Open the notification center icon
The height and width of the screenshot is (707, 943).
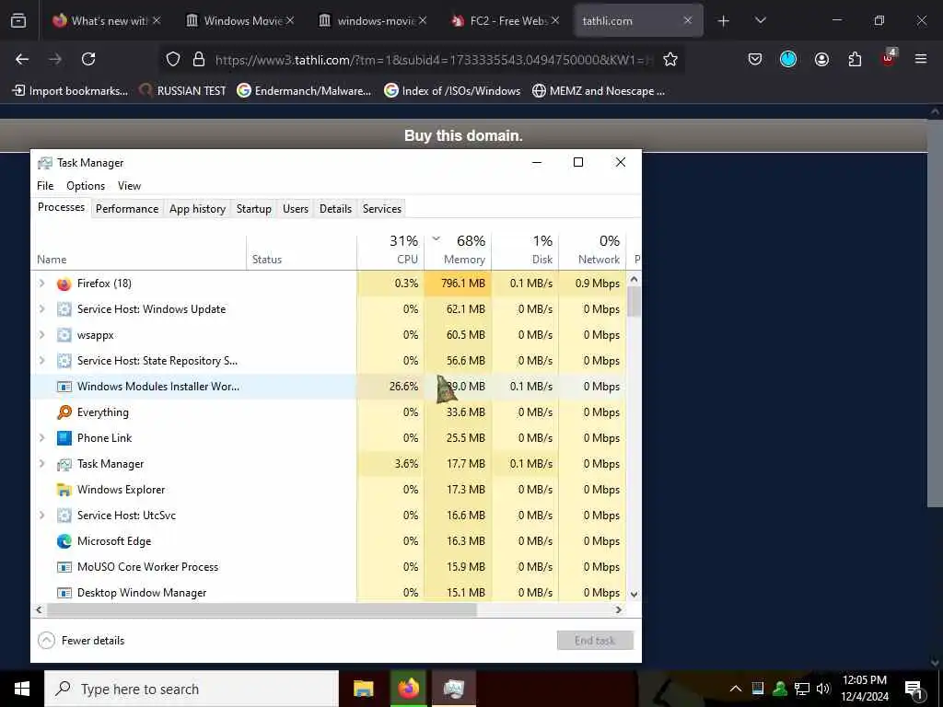914,690
